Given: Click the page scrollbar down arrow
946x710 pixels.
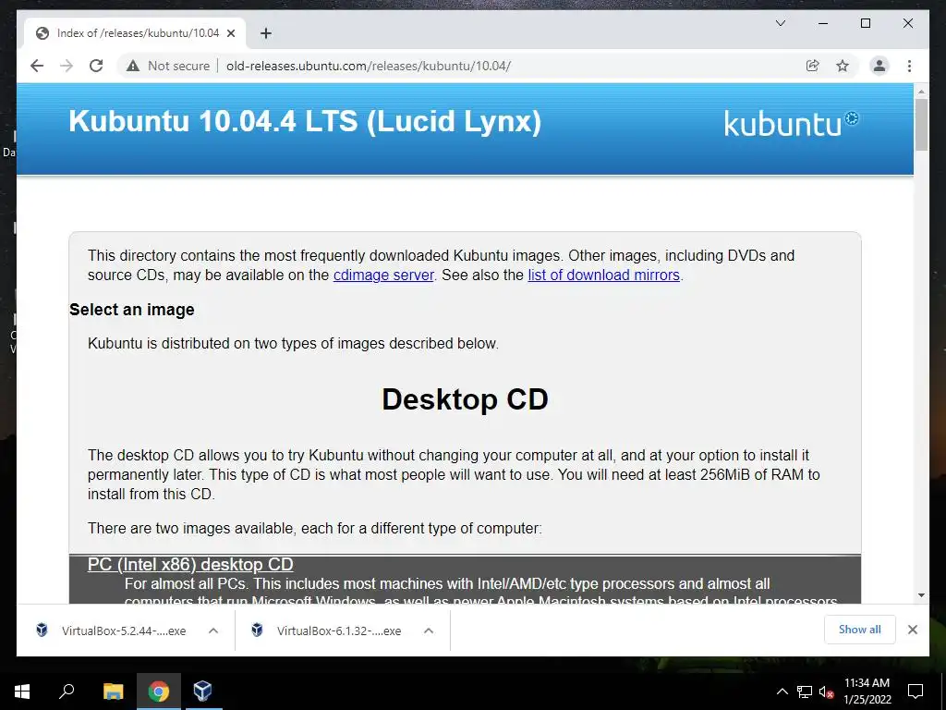Looking at the screenshot, I should pos(921,595).
